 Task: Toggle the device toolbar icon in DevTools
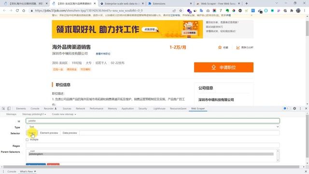pyautogui.click(x=9, y=108)
